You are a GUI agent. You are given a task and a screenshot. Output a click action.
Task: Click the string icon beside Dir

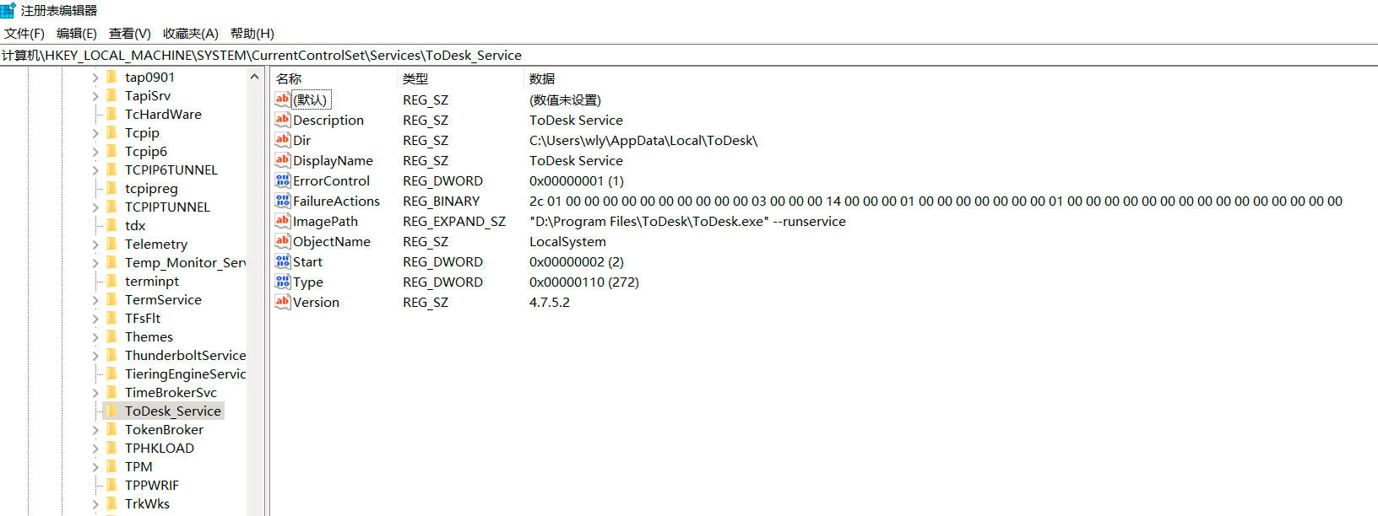[282, 140]
